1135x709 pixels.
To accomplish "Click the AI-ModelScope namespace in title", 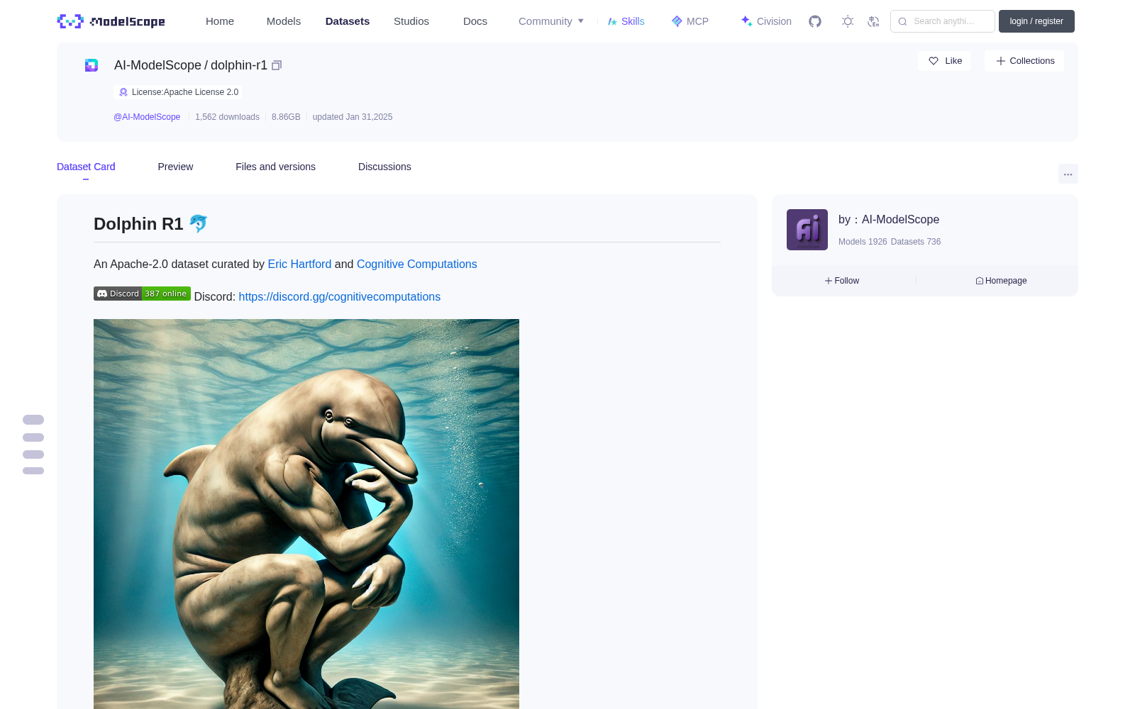I will (157, 65).
